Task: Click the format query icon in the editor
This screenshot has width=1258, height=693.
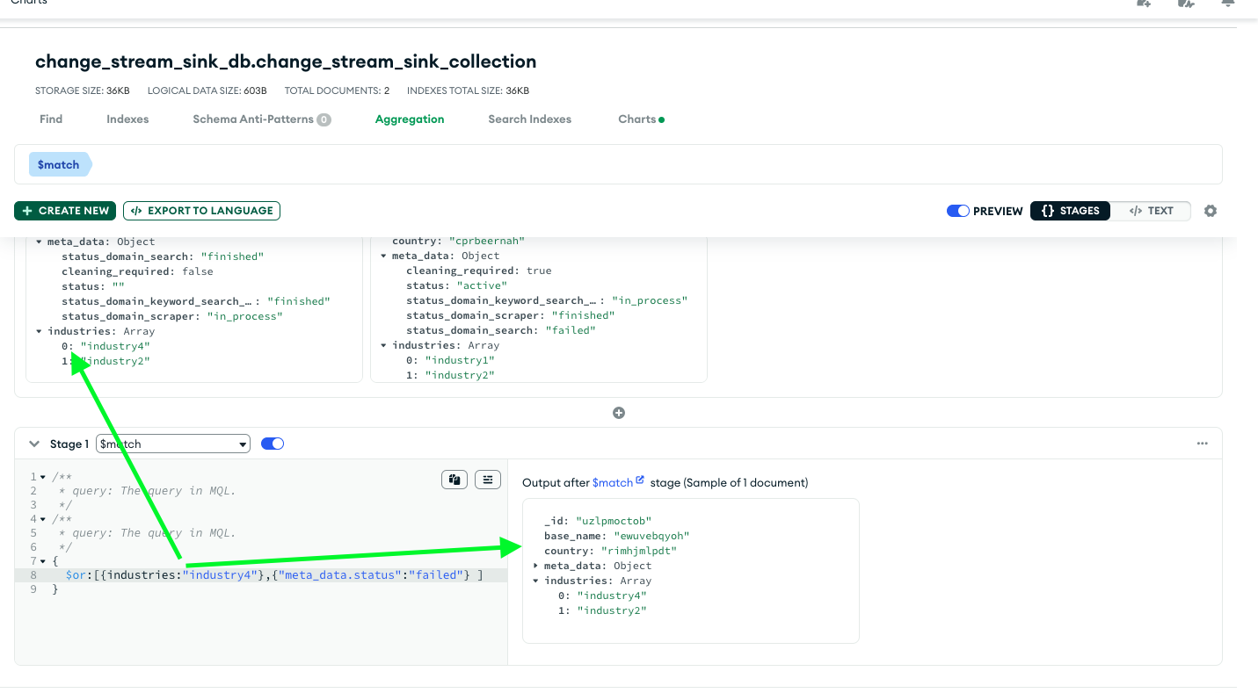Action: point(488,480)
